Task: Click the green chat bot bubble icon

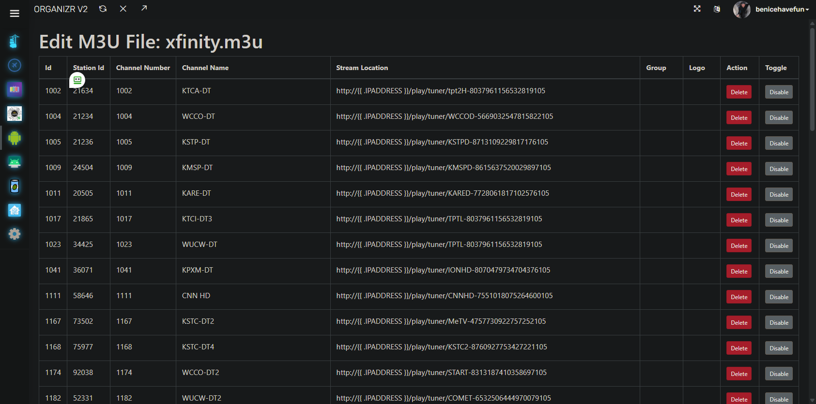Action: tap(77, 80)
